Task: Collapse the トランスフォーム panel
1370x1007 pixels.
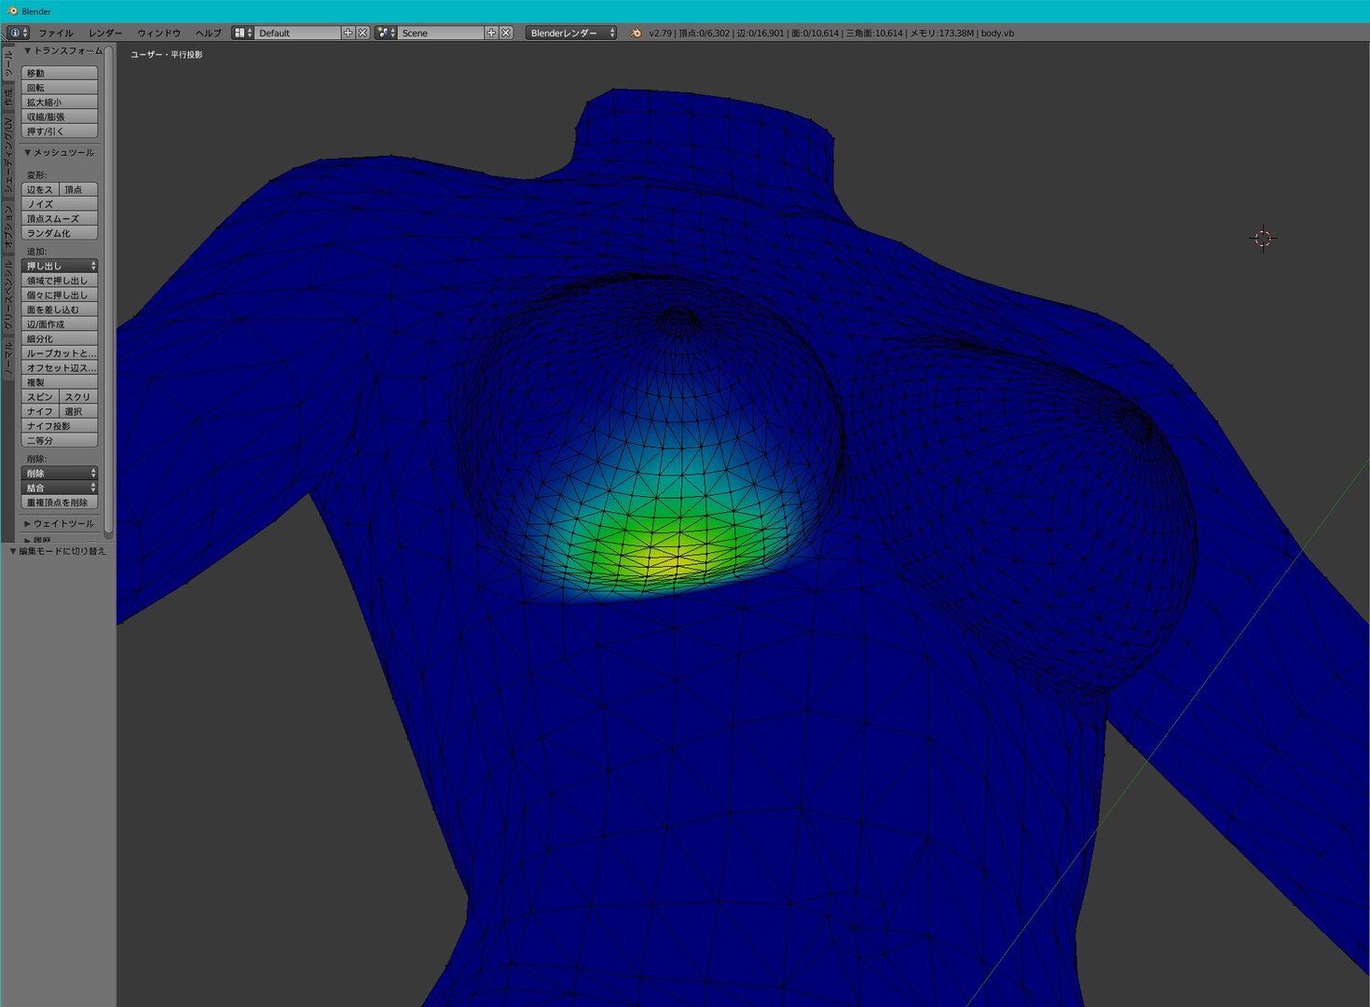Action: [62, 50]
